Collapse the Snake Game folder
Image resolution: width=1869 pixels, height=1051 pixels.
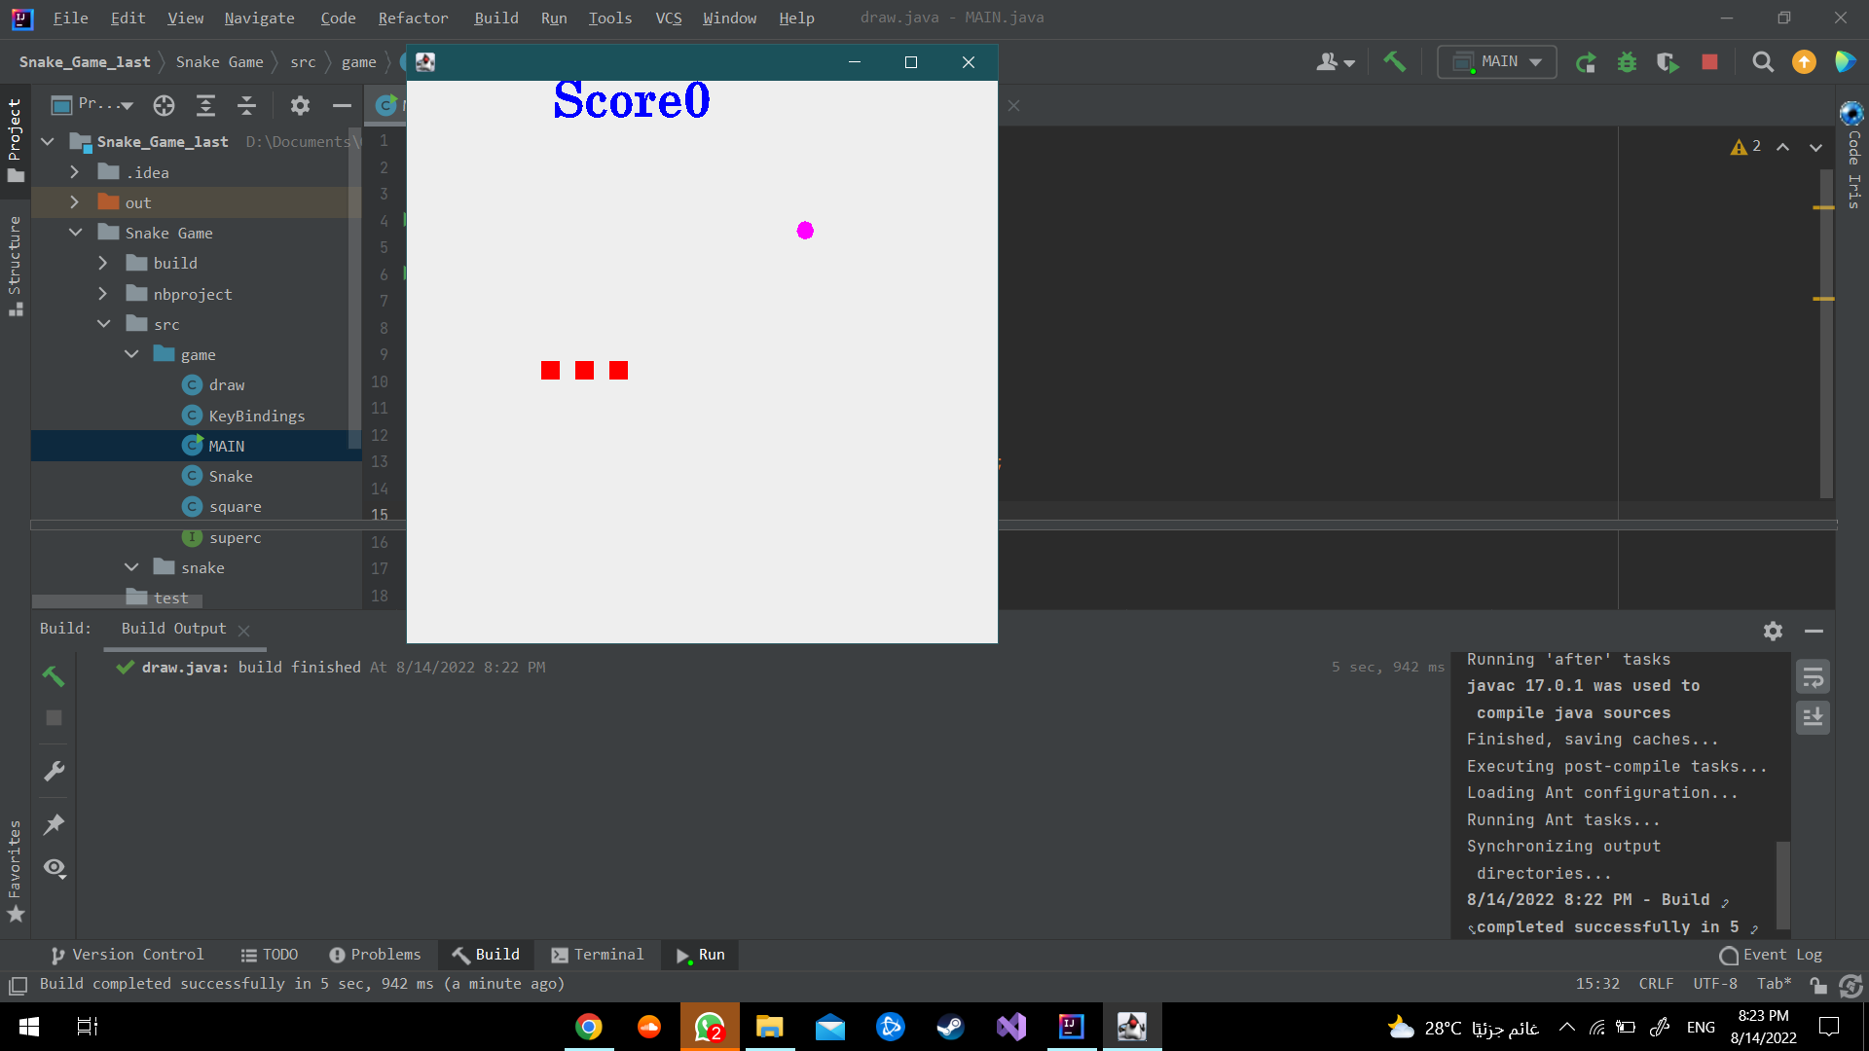[x=76, y=233]
